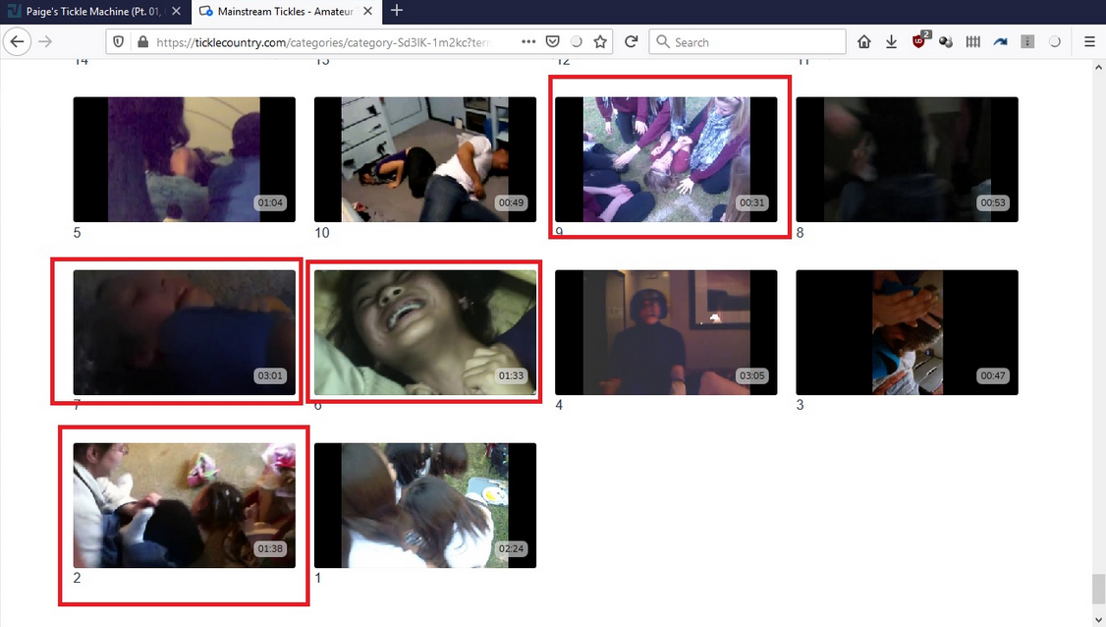Click the Forward navigation arrow
This screenshot has width=1106, height=627.
(x=45, y=42)
